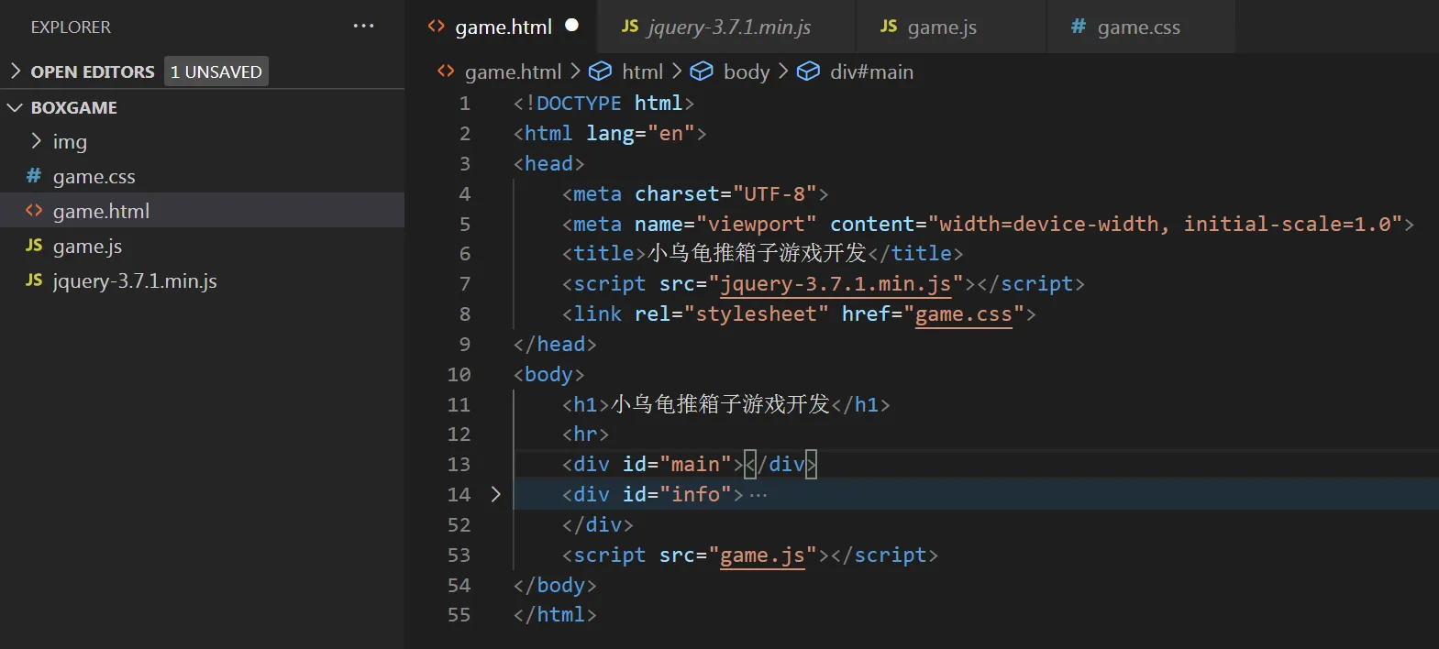Switch to the game.html editor tab

pos(502,27)
